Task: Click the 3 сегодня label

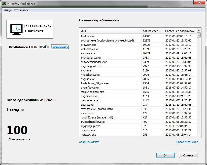Action: point(15,110)
